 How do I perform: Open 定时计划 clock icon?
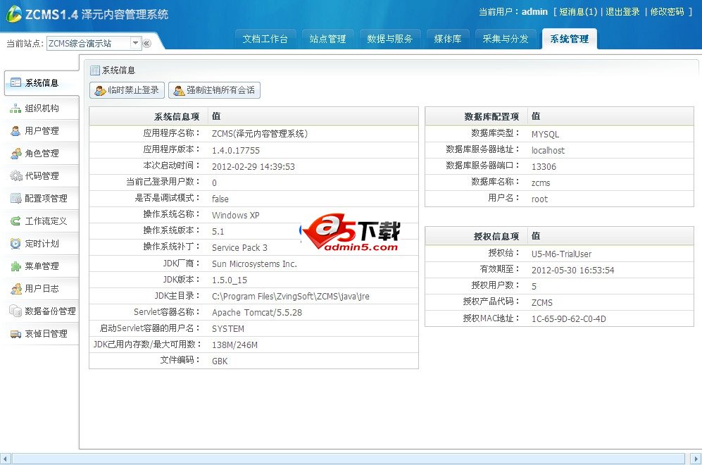[x=15, y=243]
